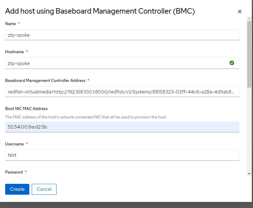This screenshot has height=208, width=253.
Task: Click the Add host using BMC title
Action: click(x=100, y=11)
